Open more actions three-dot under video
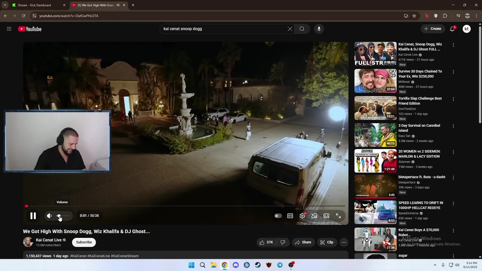The image size is (482, 271). pyautogui.click(x=344, y=242)
